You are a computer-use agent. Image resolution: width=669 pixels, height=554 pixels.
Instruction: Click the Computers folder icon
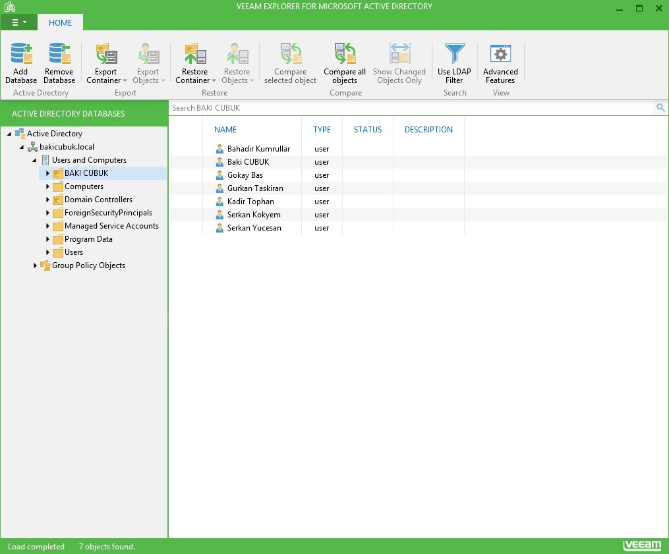(58, 187)
